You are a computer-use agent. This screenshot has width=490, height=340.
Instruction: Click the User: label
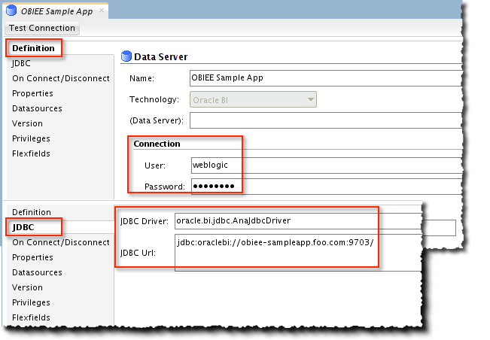[x=155, y=165]
